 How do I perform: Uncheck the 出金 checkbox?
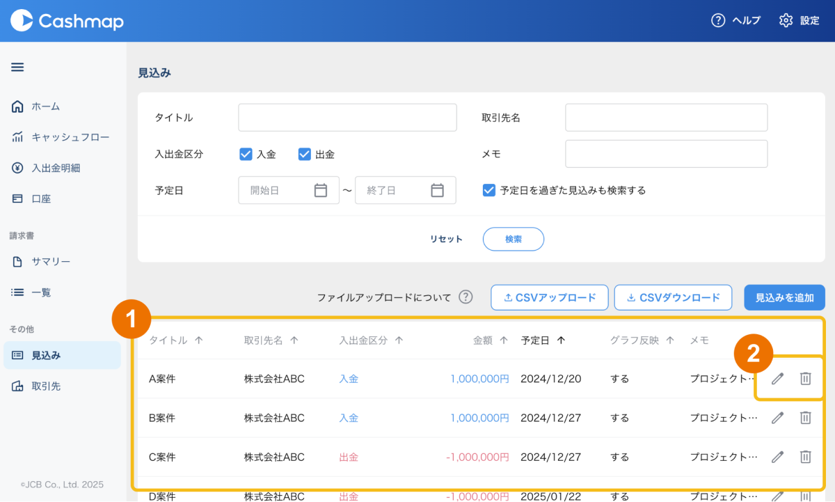tap(304, 155)
